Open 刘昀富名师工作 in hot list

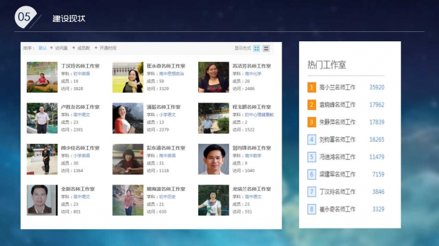tap(337, 139)
